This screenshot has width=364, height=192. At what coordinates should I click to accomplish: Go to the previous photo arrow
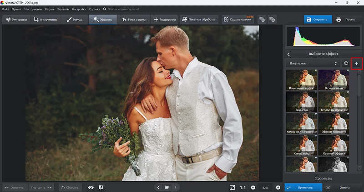coord(158,187)
